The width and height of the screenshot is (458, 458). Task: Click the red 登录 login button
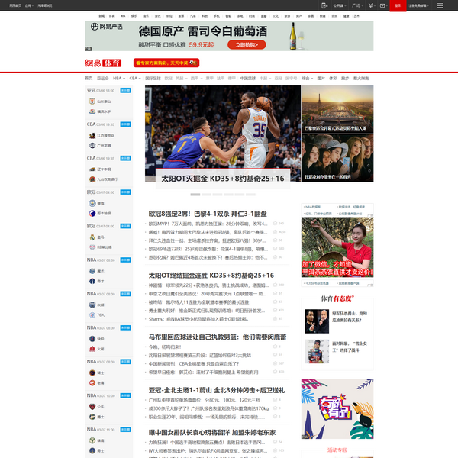pyautogui.click(x=398, y=5)
